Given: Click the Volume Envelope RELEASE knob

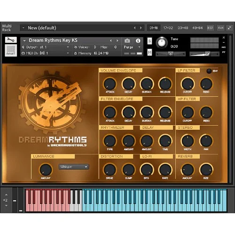Looking at the screenshot, I should 165,84.
